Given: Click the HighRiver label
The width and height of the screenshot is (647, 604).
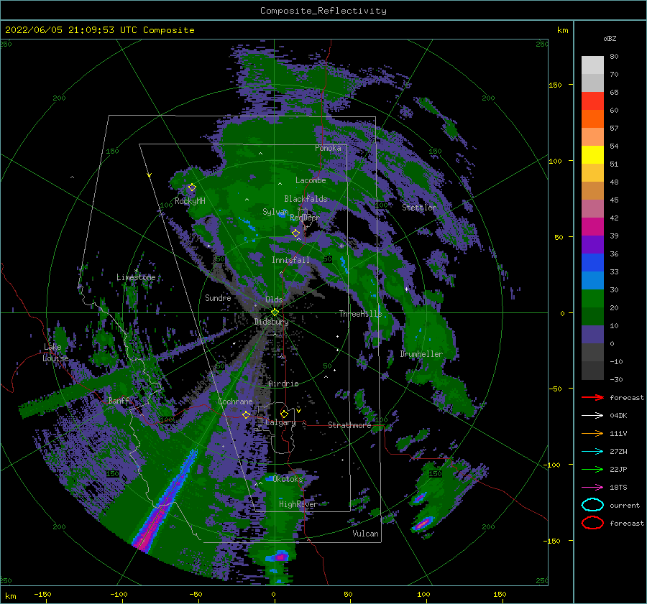Looking at the screenshot, I should coord(298,504).
